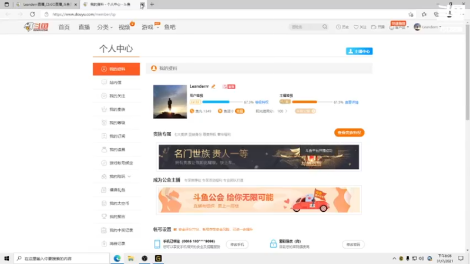Click the lock icon for password strength
The height and width of the screenshot is (264, 470).
(273, 243)
